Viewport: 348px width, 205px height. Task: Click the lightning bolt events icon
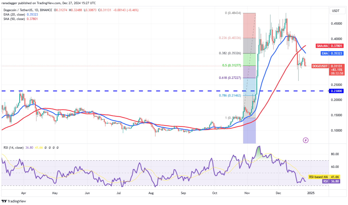click(x=306, y=140)
